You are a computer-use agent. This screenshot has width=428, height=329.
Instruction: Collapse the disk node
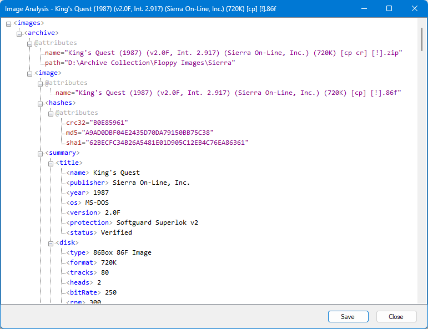coord(51,244)
